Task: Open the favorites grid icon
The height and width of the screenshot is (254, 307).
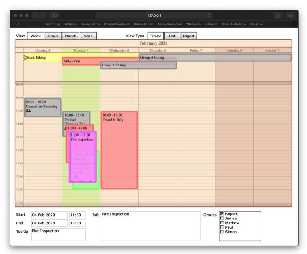Action: click(16, 24)
